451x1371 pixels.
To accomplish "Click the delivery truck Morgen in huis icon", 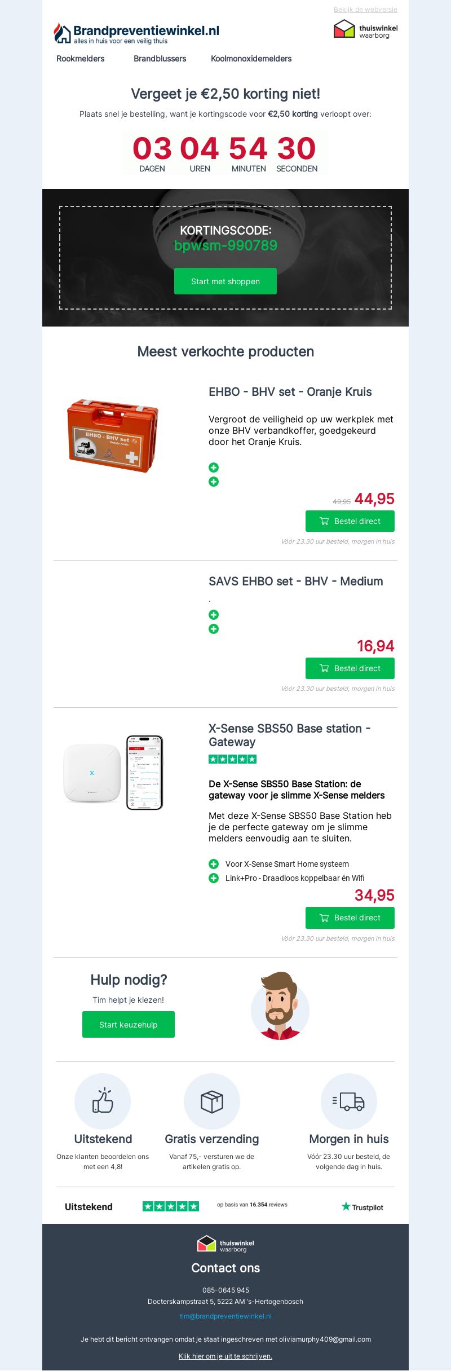I will tap(348, 1101).
